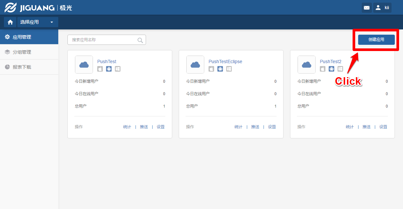Image resolution: width=403 pixels, height=209 pixels.
Task: Open 设置 for the PushTest2 app
Action: point(383,127)
